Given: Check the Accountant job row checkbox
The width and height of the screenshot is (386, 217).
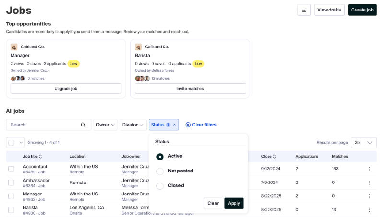Looking at the screenshot, I should click(x=11, y=169).
